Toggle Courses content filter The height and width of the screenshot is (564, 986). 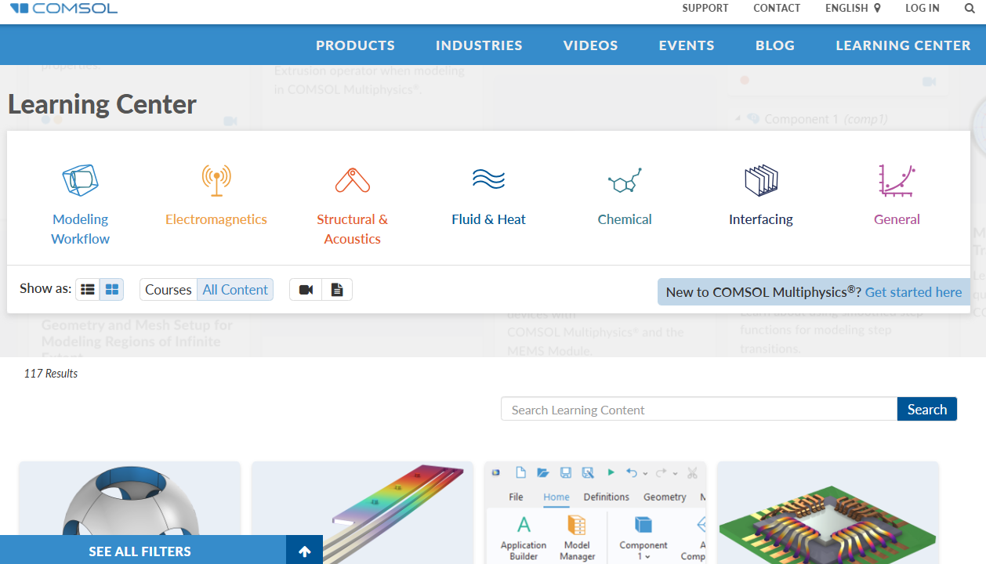click(x=168, y=290)
